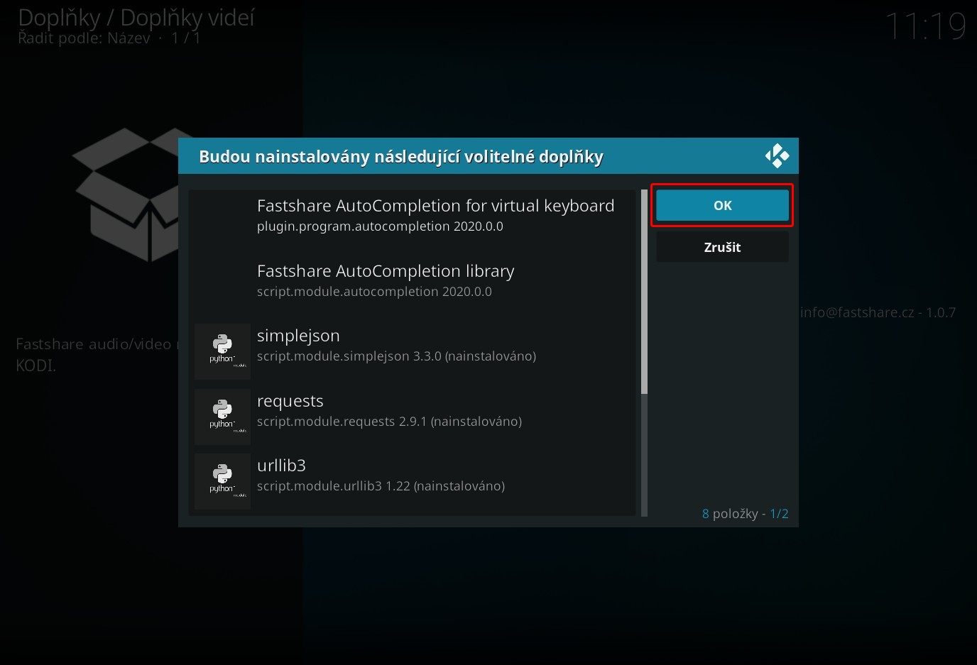The height and width of the screenshot is (665, 977).
Task: Click the 'Doplňky / Doplňky videí' heading
Action: [136, 18]
